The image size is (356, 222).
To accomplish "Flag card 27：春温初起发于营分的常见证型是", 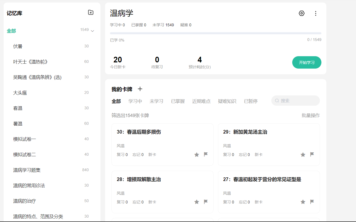I will click(312, 202).
